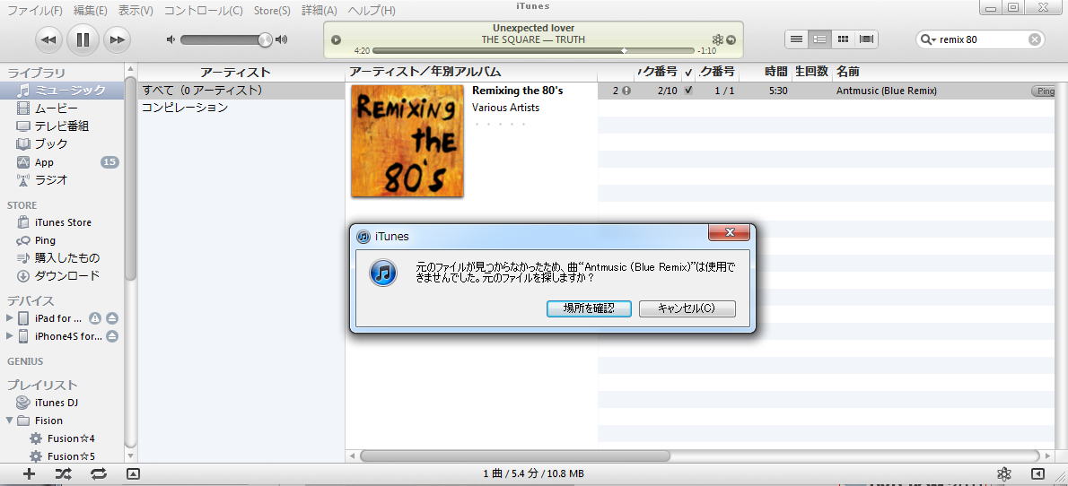
Task: Click the Ping button on the Antmusic row
Action: coord(1043,91)
